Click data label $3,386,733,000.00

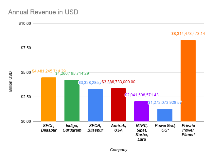coord(118,82)
